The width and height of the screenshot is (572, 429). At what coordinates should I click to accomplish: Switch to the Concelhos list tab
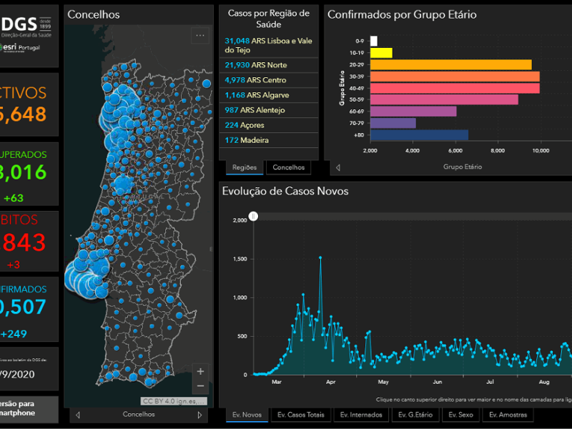click(288, 167)
